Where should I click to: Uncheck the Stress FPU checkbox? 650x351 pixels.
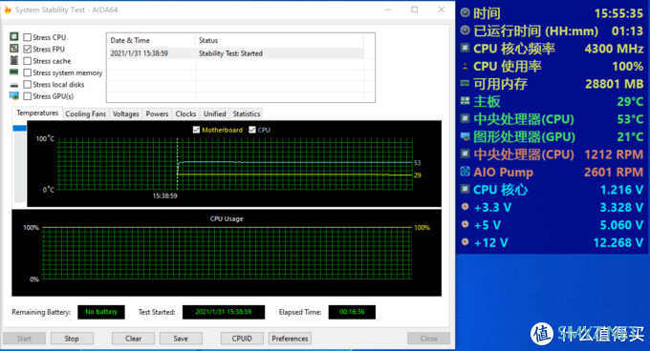click(x=28, y=49)
